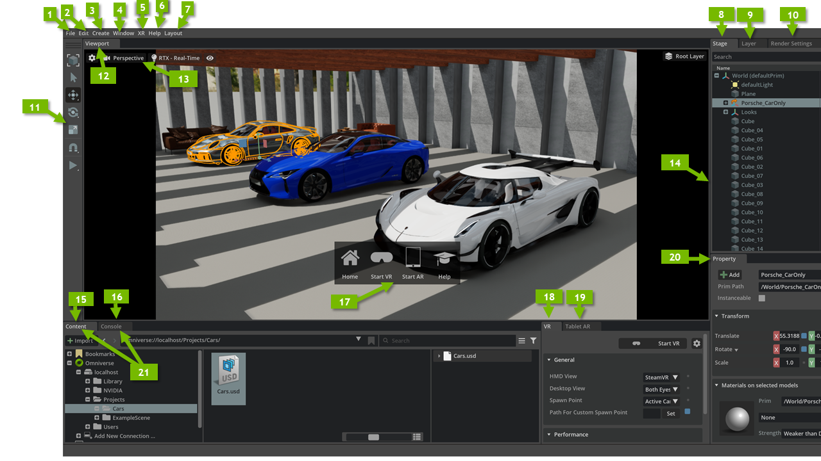Screen dimensions: 821x461
Task: Click the Content browser search field
Action: coord(447,341)
